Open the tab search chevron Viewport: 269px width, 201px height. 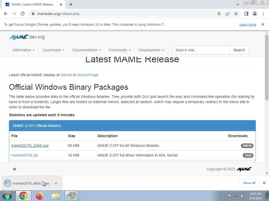point(237,4)
